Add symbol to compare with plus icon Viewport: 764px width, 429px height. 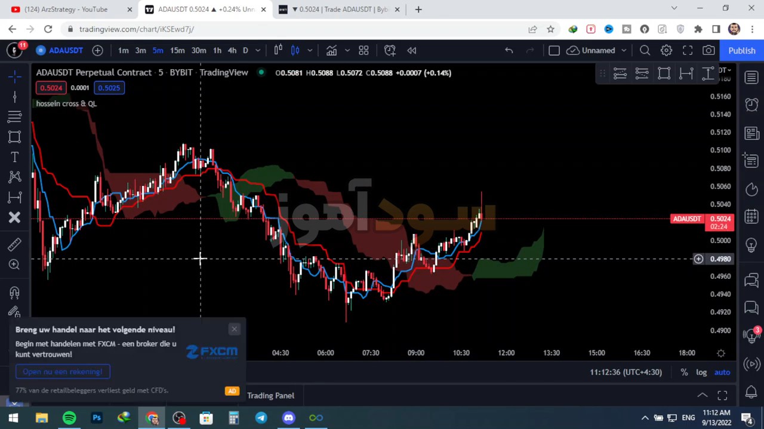tap(97, 51)
